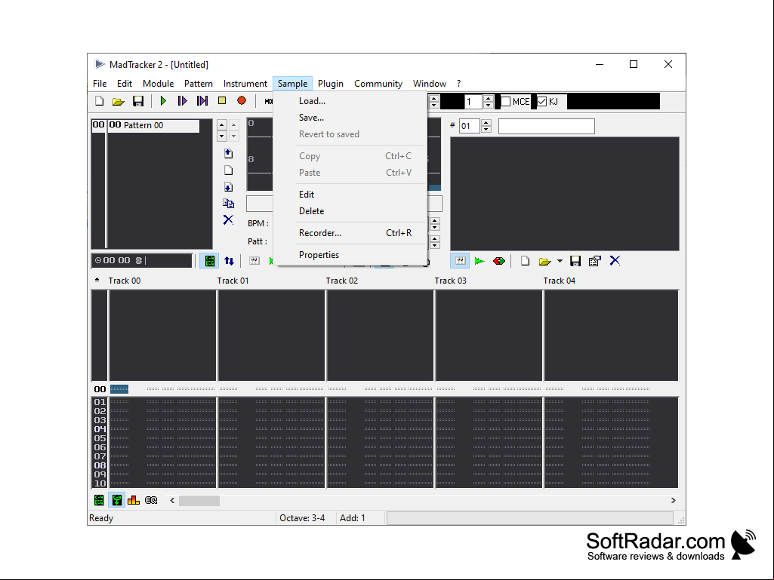Viewport: 774px width, 580px height.
Task: Open the Pattern menu
Action: [x=199, y=84]
